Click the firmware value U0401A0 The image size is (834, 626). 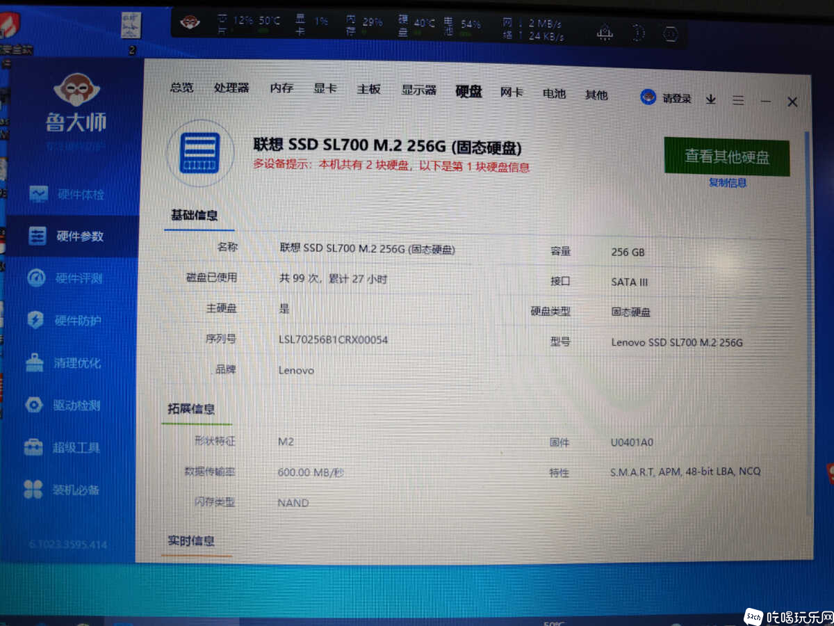(x=632, y=442)
